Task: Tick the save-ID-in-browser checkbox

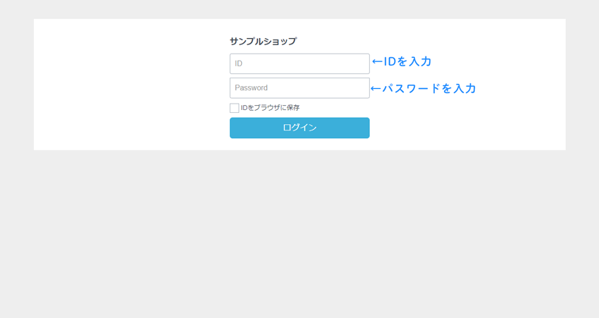Action: [234, 108]
